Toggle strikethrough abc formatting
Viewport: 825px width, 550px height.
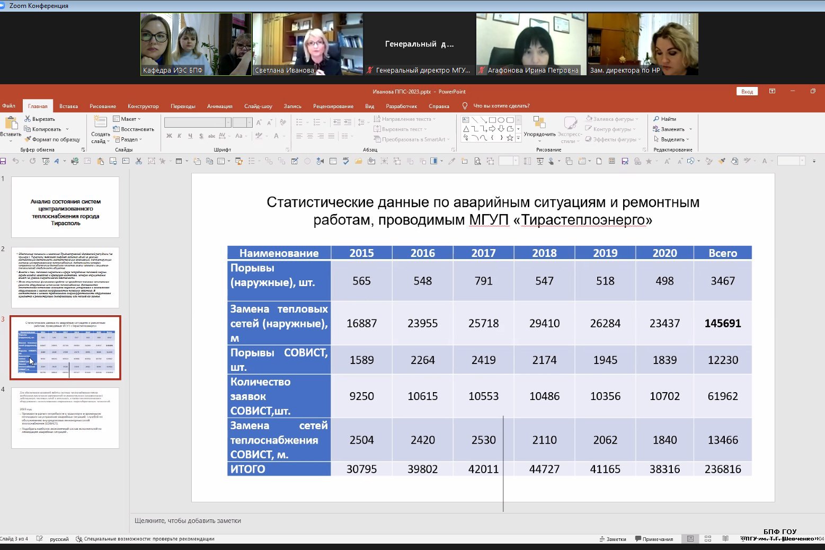[x=211, y=136]
